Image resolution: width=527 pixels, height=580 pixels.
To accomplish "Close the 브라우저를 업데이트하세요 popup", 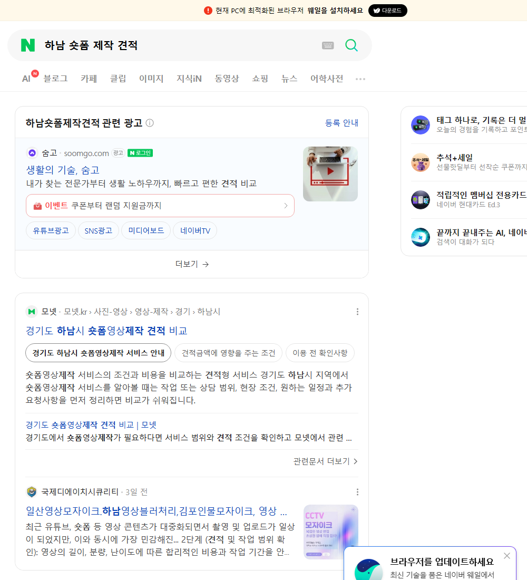I will (x=507, y=556).
